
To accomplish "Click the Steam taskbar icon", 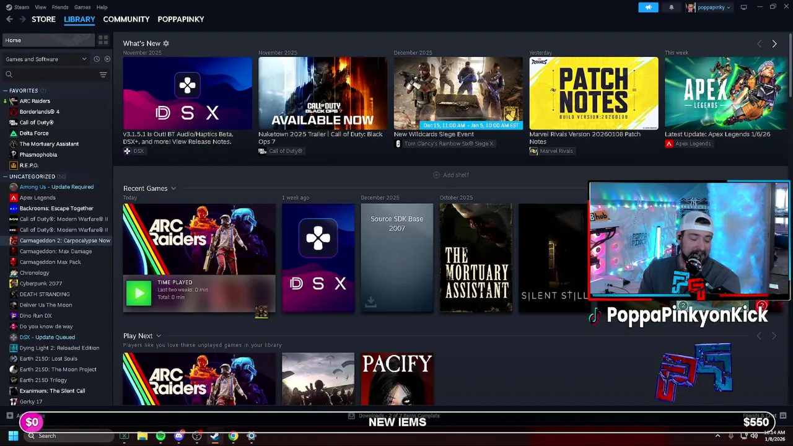I will tap(214, 436).
